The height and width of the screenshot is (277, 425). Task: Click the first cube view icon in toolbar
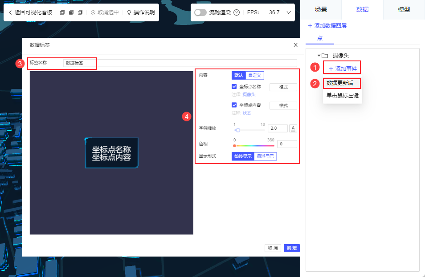coord(62,12)
